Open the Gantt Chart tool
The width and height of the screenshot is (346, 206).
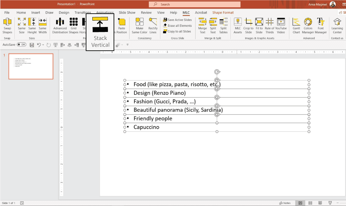tap(296, 25)
